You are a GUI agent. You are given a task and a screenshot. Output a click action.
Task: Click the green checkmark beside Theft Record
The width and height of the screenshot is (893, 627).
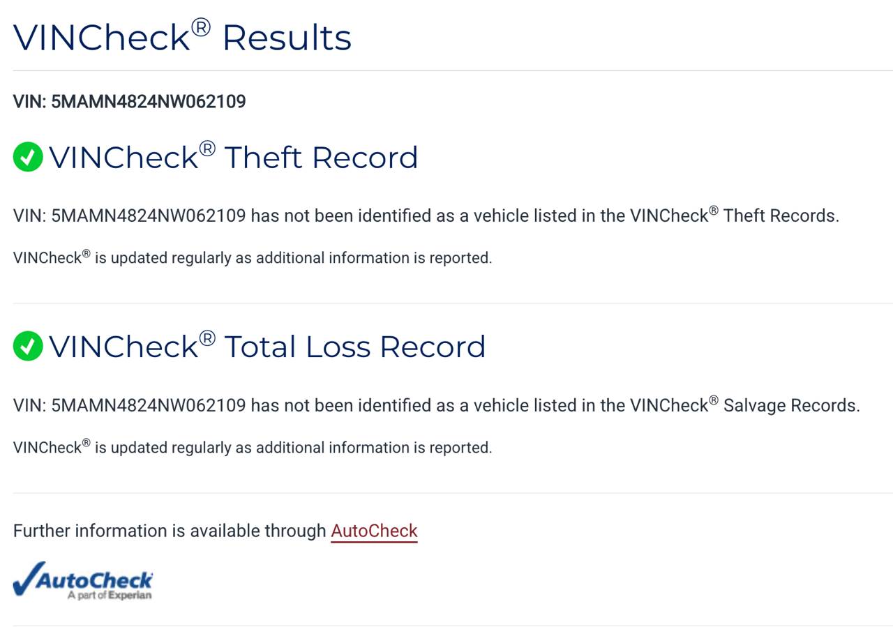click(28, 157)
